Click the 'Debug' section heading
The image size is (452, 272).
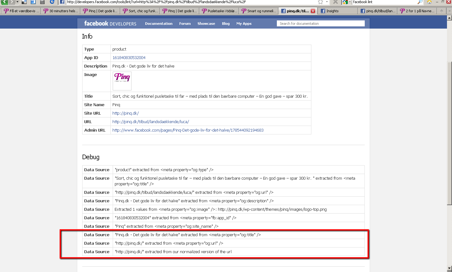click(x=91, y=157)
